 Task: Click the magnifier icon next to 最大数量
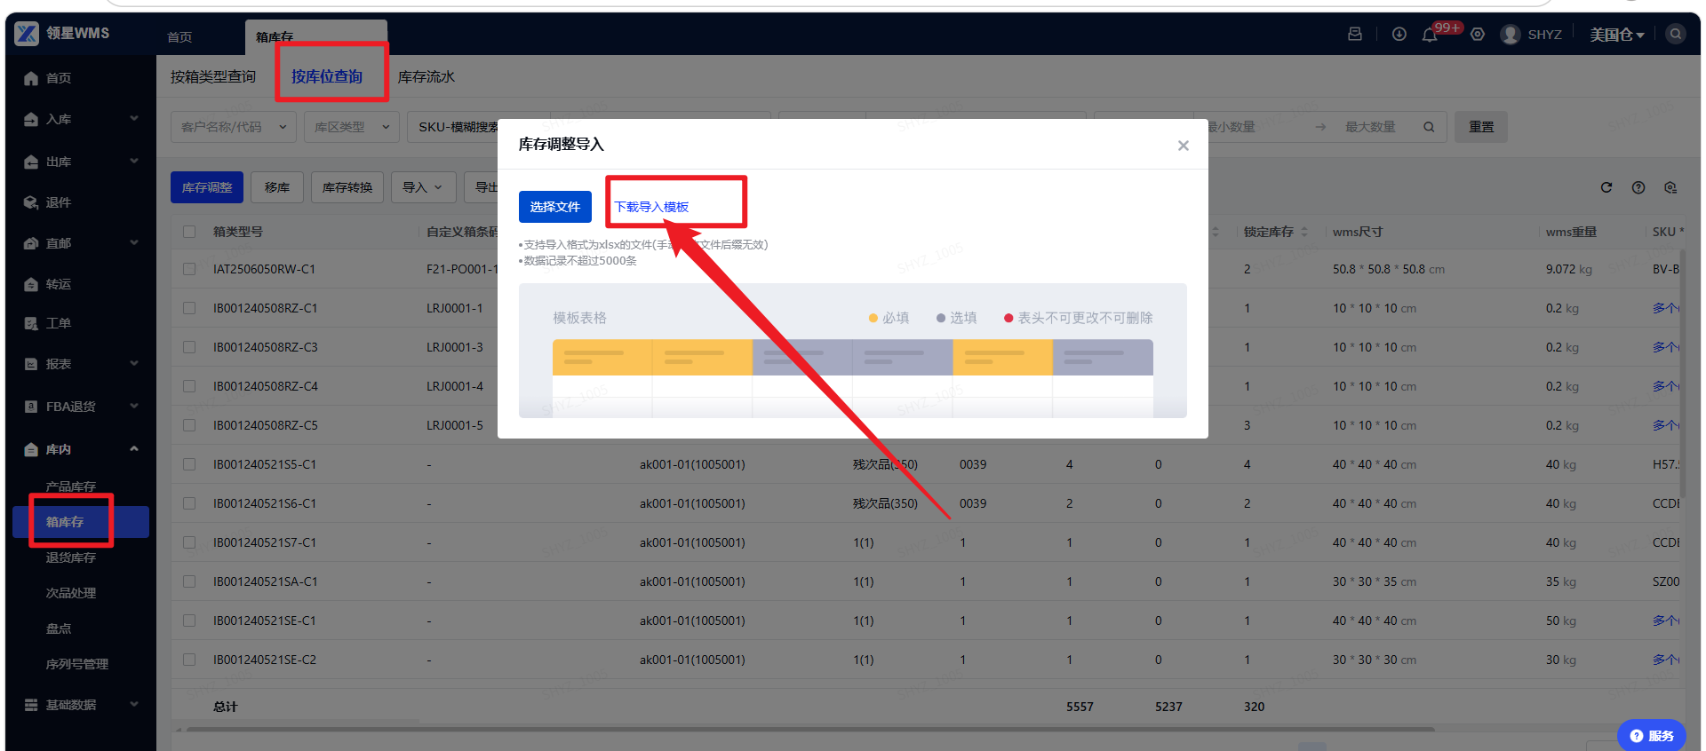tap(1429, 127)
